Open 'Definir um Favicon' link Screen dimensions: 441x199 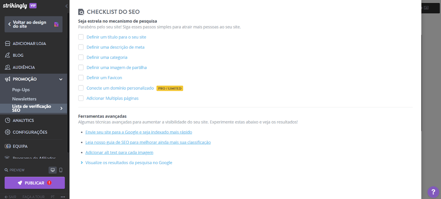tap(104, 78)
